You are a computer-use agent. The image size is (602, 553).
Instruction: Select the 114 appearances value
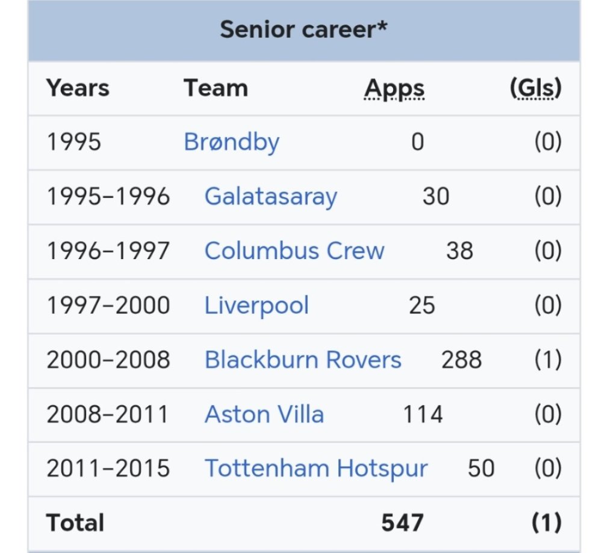[423, 415]
